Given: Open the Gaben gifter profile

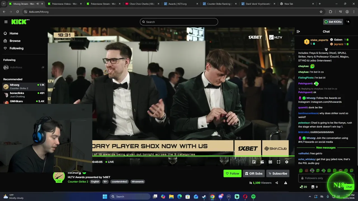Looking at the screenshot, I should click(338, 40).
